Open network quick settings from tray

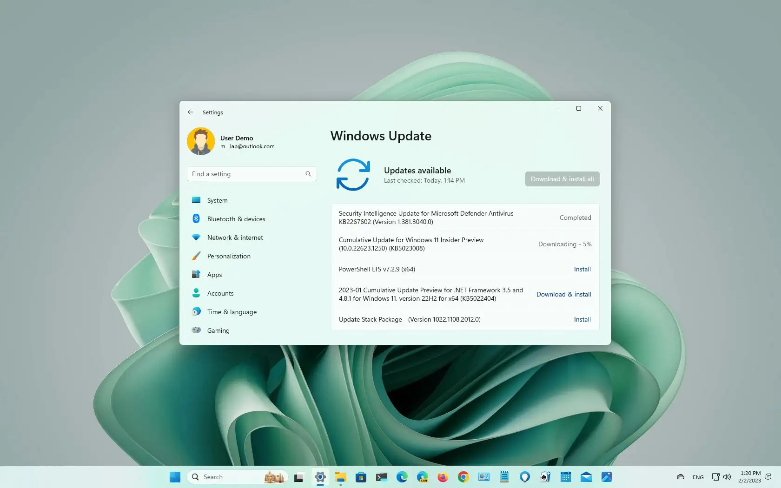[715, 477]
